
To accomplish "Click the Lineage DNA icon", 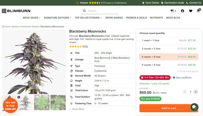I will [x=71, y=59].
